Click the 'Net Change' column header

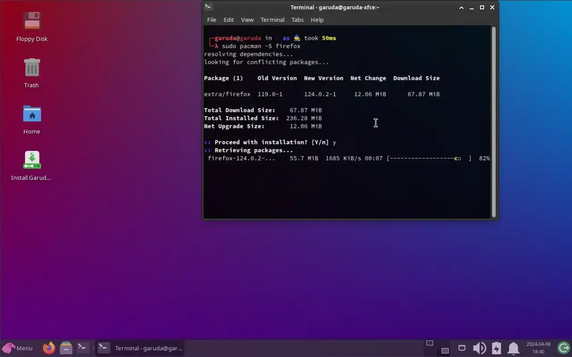click(368, 78)
